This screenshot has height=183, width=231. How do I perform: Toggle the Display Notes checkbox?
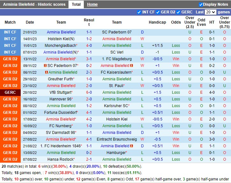point(200,4)
